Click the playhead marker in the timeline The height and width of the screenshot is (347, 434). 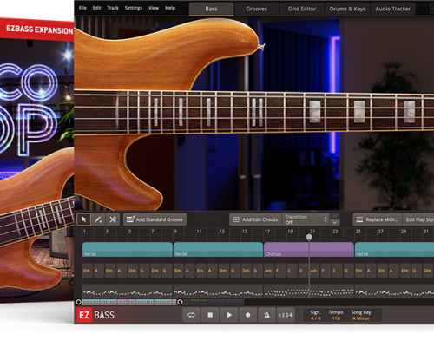[309, 238]
